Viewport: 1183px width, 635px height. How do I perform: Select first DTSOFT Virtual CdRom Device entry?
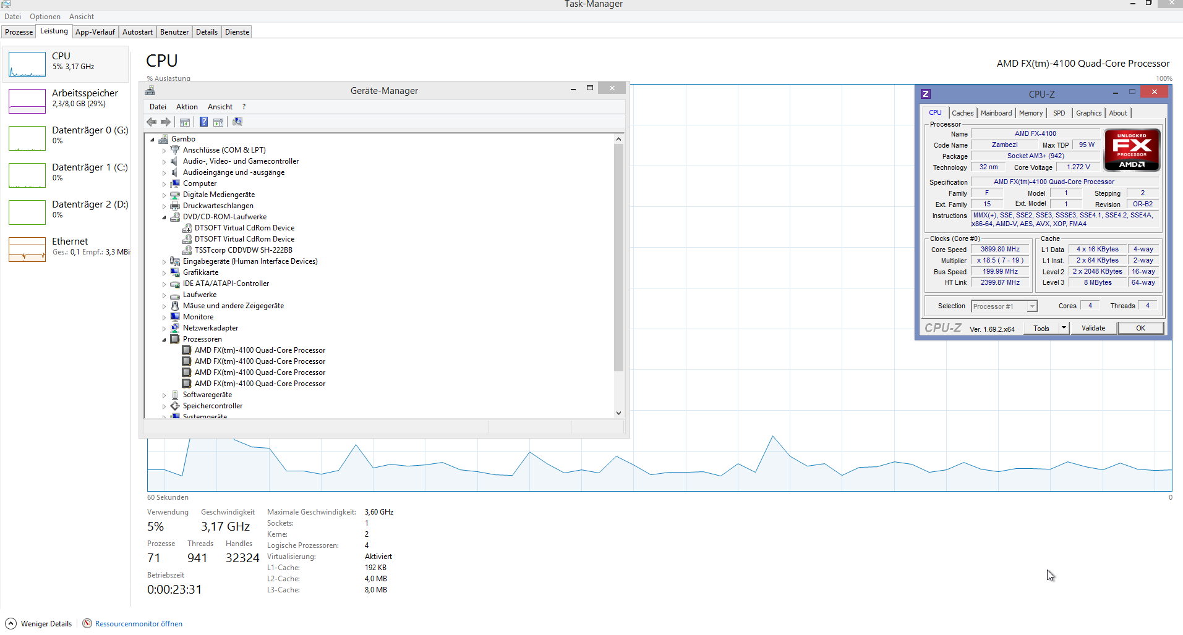244,228
